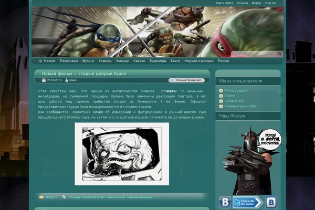This screenshot has width=315, height=210.
Task: Open the black-and-white Krang sketch image
Action: 122,154
